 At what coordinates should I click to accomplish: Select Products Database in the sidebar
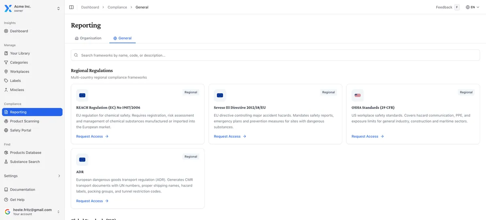[32, 153]
